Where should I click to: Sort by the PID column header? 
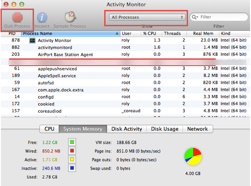(11, 33)
